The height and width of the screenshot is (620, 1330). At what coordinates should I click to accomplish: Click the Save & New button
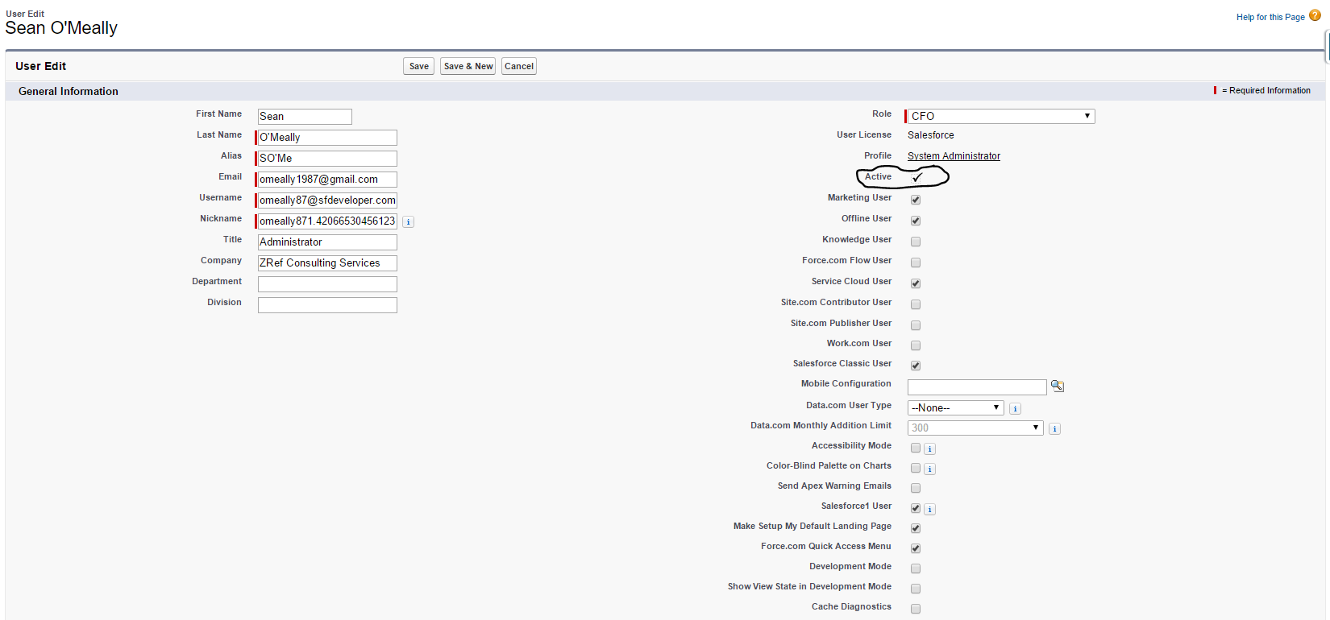468,66
